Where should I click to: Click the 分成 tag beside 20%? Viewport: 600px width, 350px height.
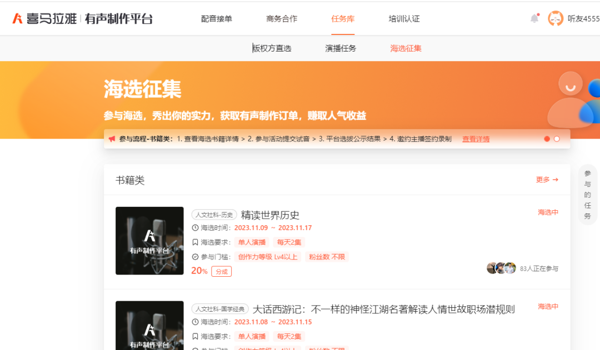point(222,272)
